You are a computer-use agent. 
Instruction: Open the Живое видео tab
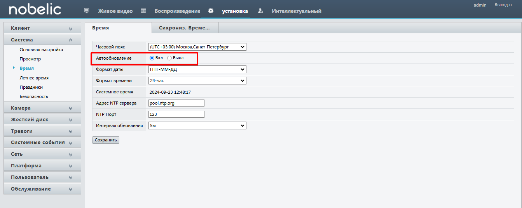115,11
